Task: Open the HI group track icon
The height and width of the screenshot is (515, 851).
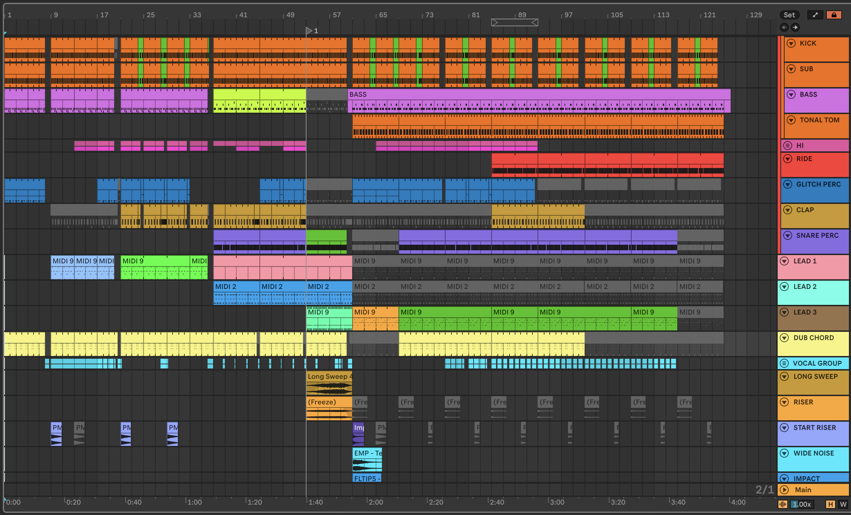Action: (788, 146)
